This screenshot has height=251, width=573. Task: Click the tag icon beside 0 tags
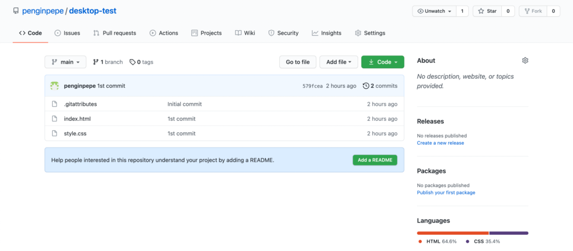[133, 62]
